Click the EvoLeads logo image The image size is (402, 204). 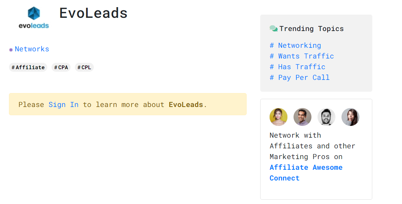[x=34, y=17]
